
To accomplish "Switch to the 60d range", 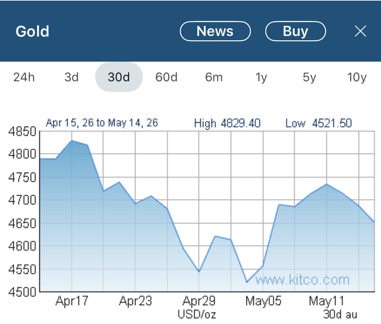I will coord(166,77).
